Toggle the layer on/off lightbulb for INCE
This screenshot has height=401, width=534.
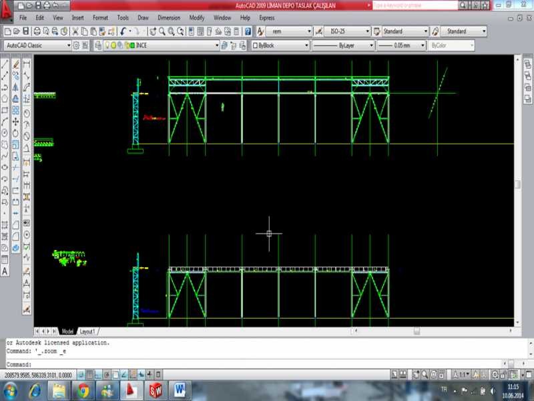tap(107, 45)
